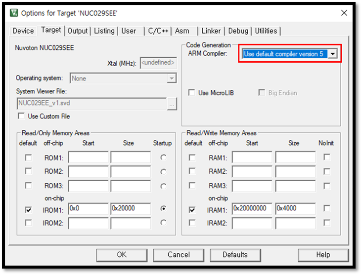Click the Keil uVision icon in the title bar
Viewport: 362px width, 275px height.
tap(14, 13)
